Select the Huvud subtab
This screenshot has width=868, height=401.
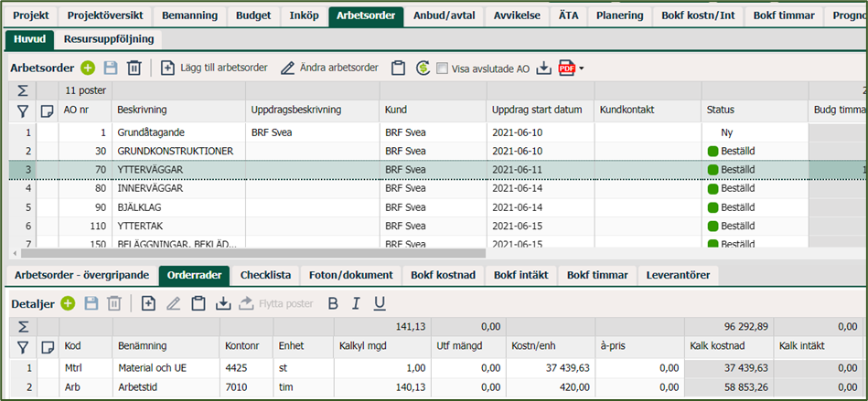coord(30,39)
